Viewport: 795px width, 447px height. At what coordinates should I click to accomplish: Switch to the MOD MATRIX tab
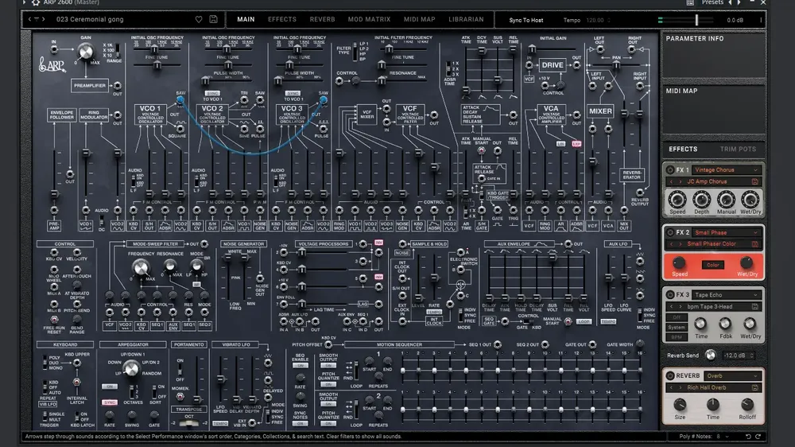369,19
